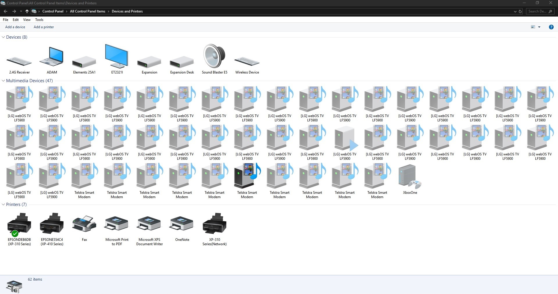This screenshot has height=294, width=558.
Task: Expand the chevron before Control Panel breadcrumb
Action: tap(39, 11)
